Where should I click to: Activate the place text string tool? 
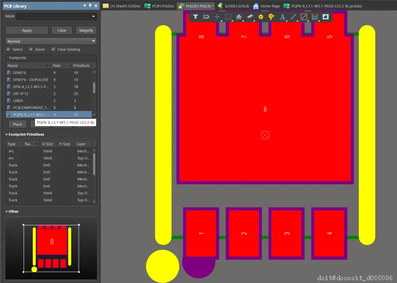click(x=282, y=17)
